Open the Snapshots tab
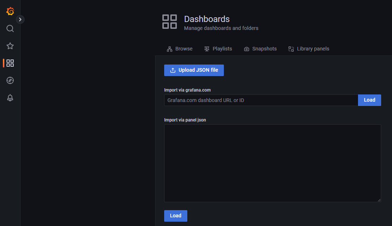This screenshot has height=226, width=392. point(260,49)
